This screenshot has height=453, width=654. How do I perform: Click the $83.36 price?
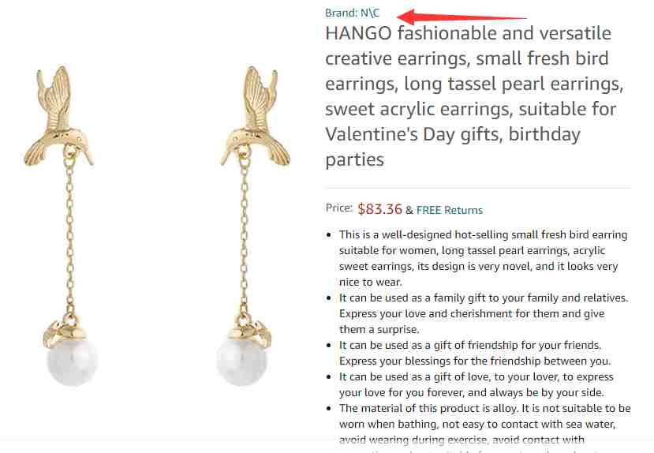point(379,209)
